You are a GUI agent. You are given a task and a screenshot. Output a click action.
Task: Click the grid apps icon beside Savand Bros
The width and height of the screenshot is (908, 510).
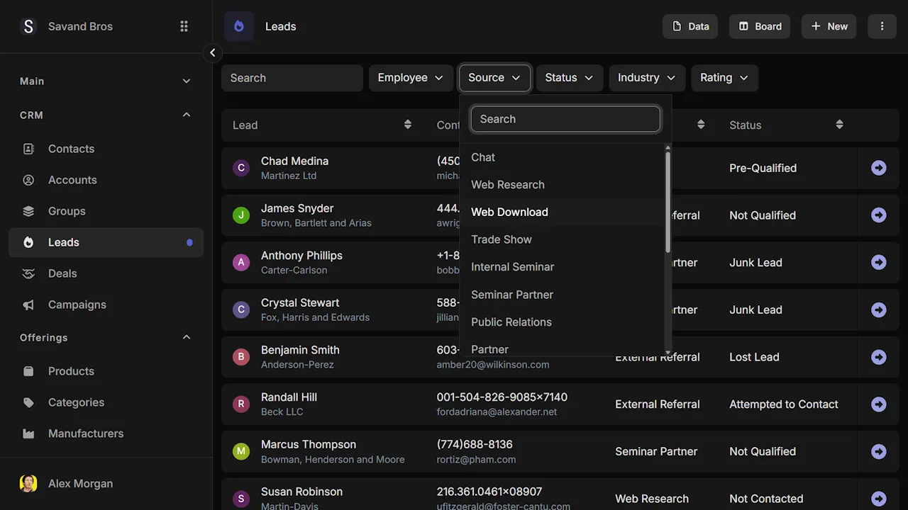pyautogui.click(x=184, y=26)
